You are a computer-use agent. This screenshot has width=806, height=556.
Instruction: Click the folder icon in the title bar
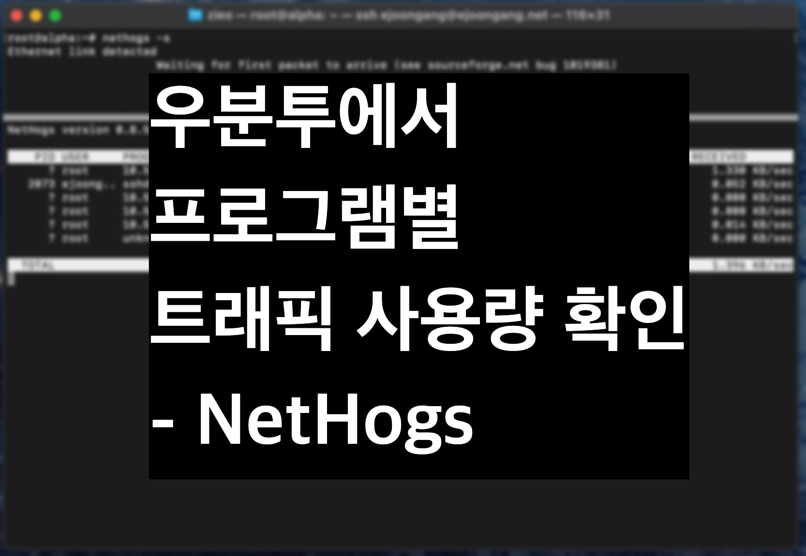[195, 15]
